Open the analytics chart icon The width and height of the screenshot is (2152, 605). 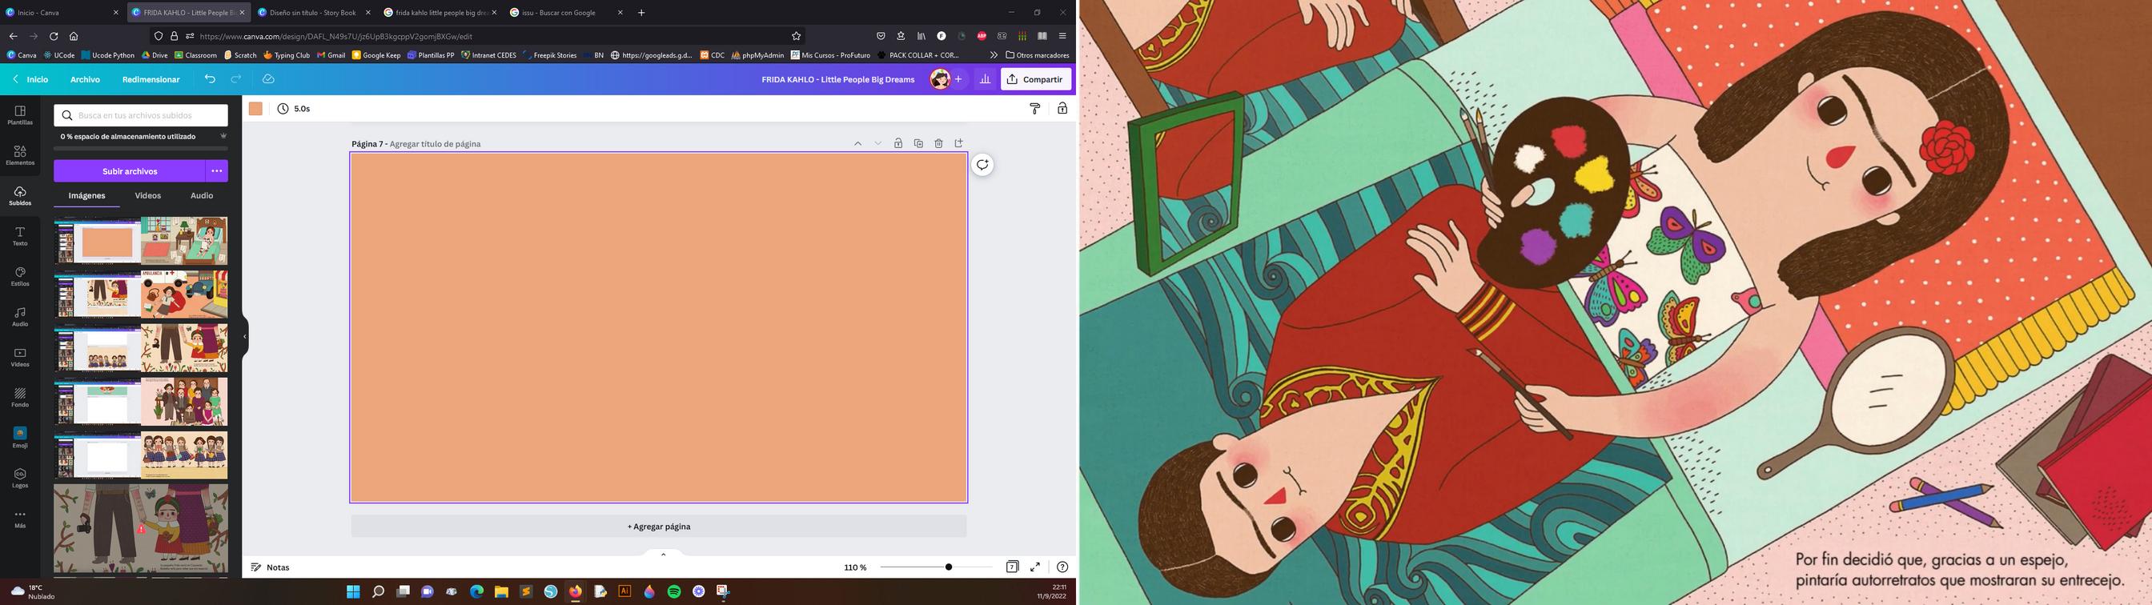click(x=985, y=79)
